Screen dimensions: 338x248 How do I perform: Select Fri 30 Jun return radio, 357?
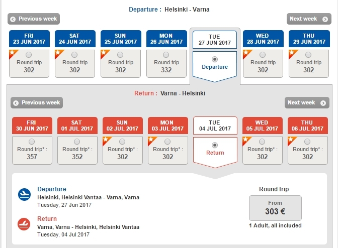pyautogui.click(x=32, y=142)
